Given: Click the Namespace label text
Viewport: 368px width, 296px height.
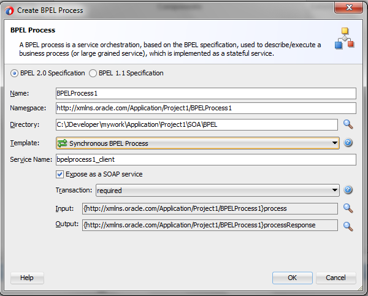Looking at the screenshot, I should (x=28, y=108).
